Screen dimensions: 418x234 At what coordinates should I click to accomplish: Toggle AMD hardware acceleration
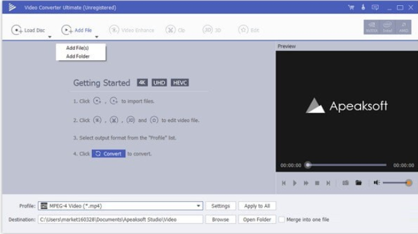pyautogui.click(x=403, y=27)
